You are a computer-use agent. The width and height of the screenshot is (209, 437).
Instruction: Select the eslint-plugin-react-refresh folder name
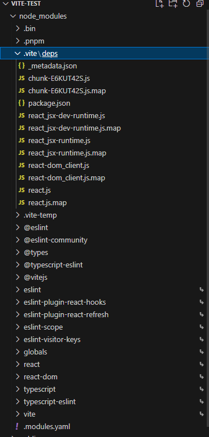66,315
